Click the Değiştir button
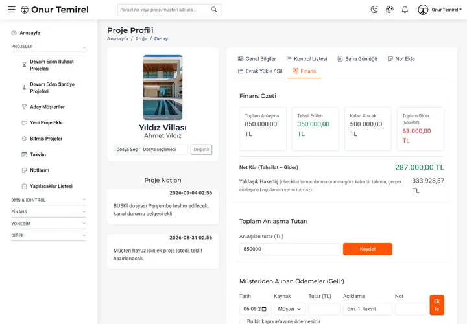Image resolution: width=467 pixels, height=324 pixels. tap(201, 149)
